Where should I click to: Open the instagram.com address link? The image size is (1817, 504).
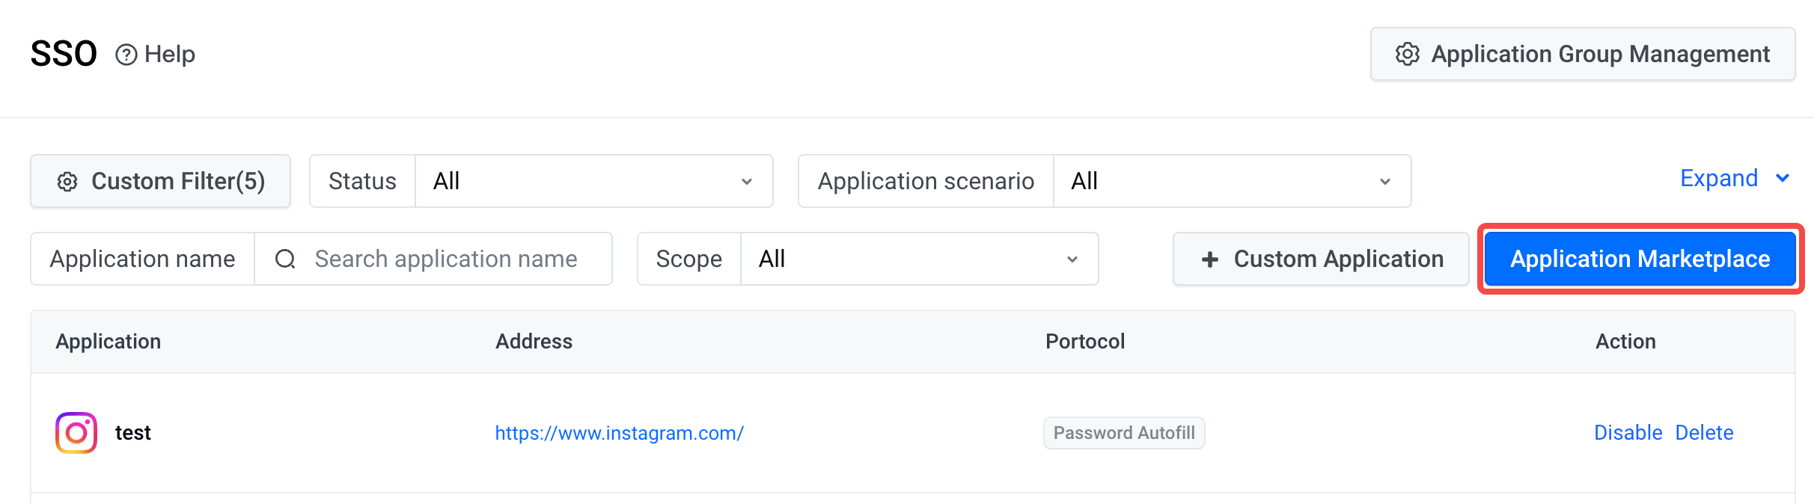click(619, 433)
